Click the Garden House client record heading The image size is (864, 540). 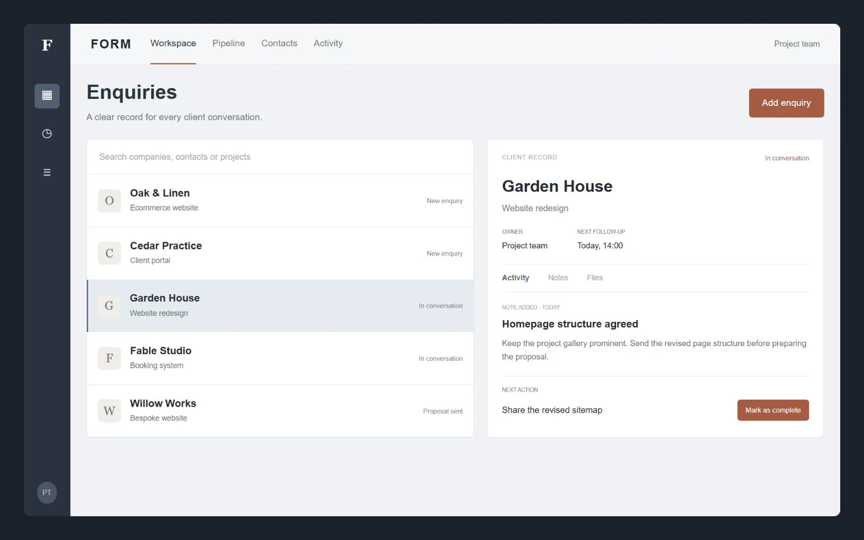[x=557, y=186]
